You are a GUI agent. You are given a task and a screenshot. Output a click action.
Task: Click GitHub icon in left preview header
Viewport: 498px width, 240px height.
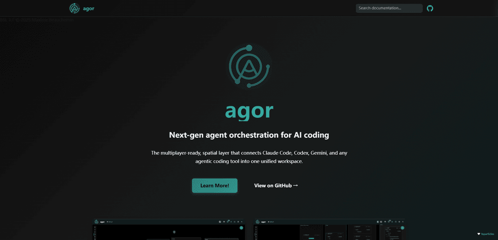pos(224,222)
